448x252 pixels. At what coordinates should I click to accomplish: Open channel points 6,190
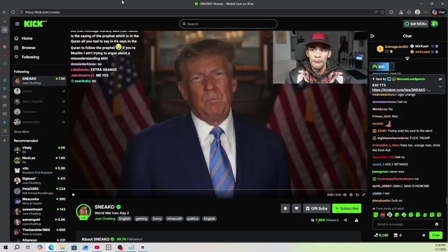[381, 235]
